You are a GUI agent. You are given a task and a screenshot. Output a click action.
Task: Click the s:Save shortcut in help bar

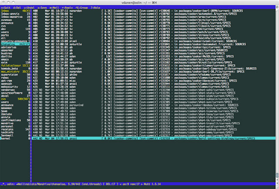click(42, 8)
